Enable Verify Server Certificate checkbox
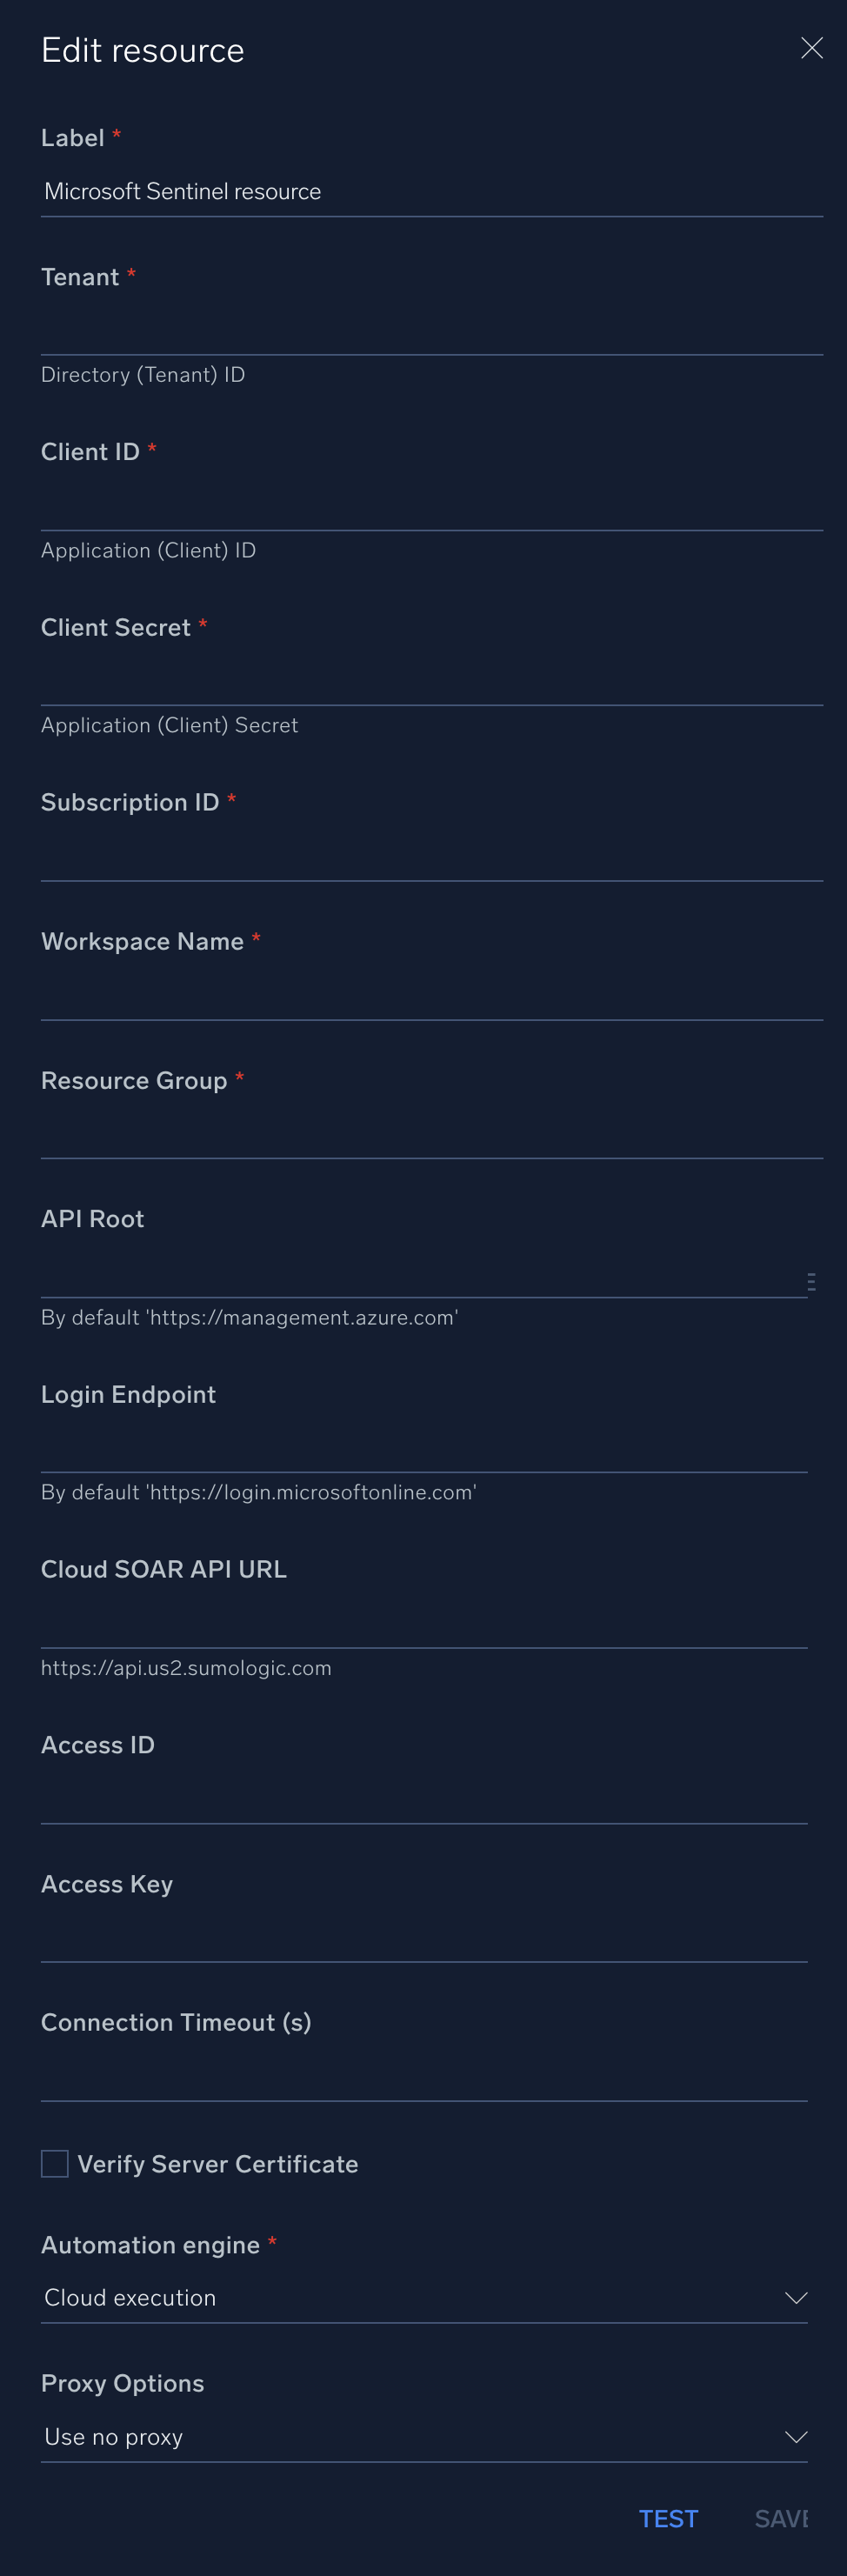Viewport: 847px width, 2576px height. [x=55, y=2163]
